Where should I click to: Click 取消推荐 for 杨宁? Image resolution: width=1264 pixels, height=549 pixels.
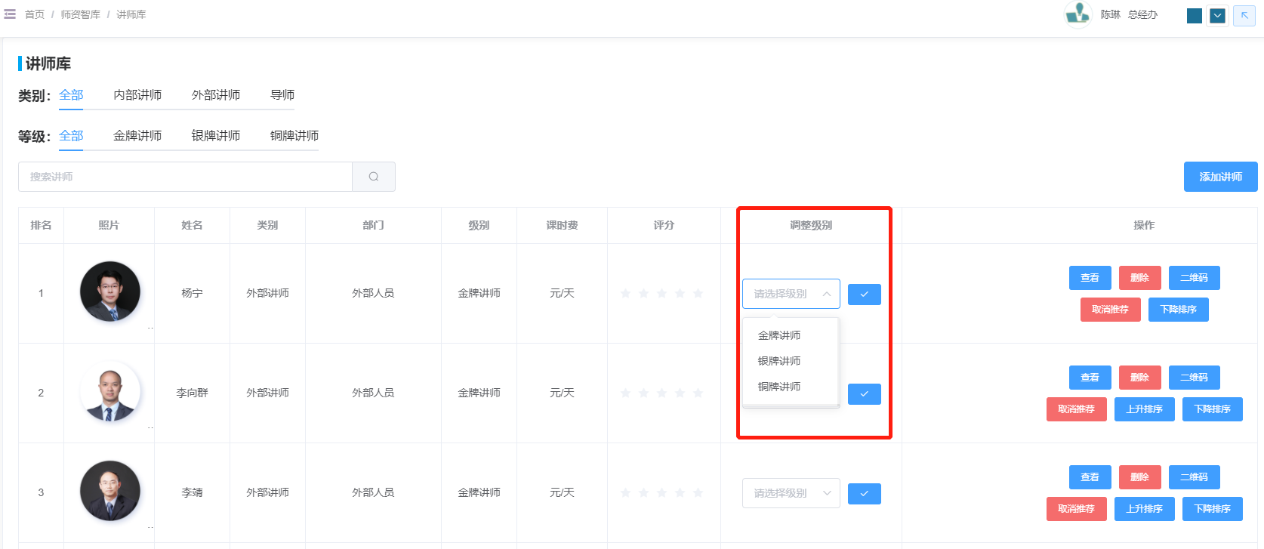[x=1109, y=310]
